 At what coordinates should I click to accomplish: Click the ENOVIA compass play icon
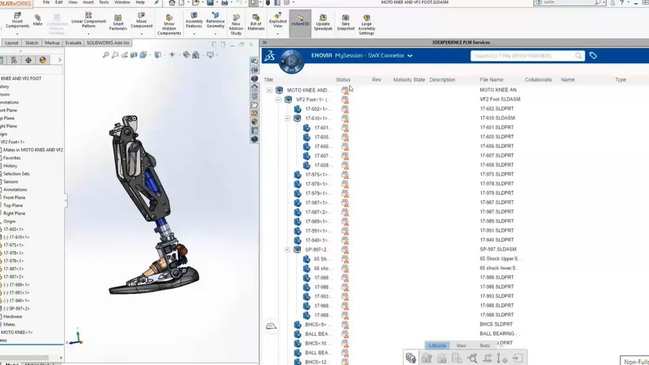[x=291, y=61]
